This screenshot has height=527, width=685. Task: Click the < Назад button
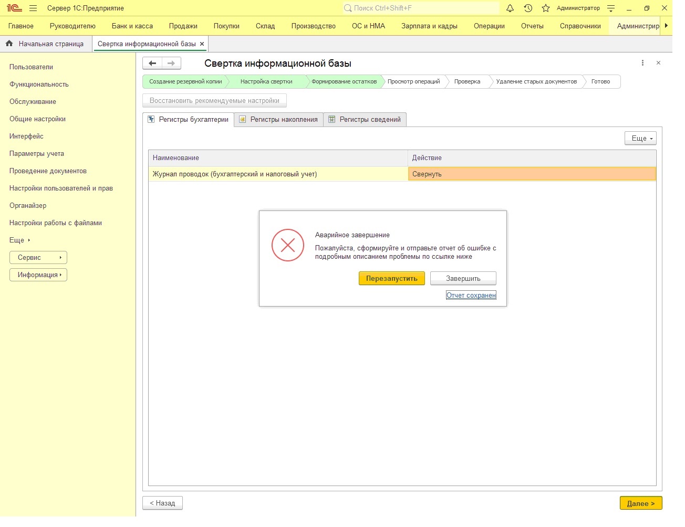(x=162, y=503)
